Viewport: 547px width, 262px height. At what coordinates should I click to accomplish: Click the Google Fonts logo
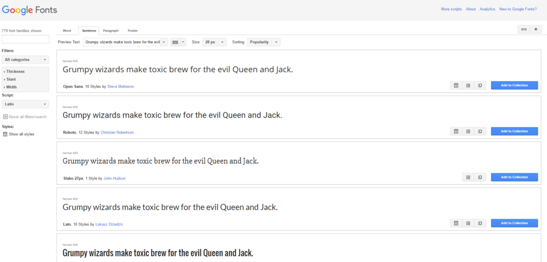pyautogui.click(x=29, y=10)
